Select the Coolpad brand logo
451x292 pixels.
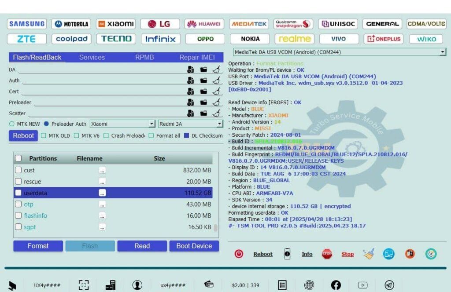pos(72,39)
